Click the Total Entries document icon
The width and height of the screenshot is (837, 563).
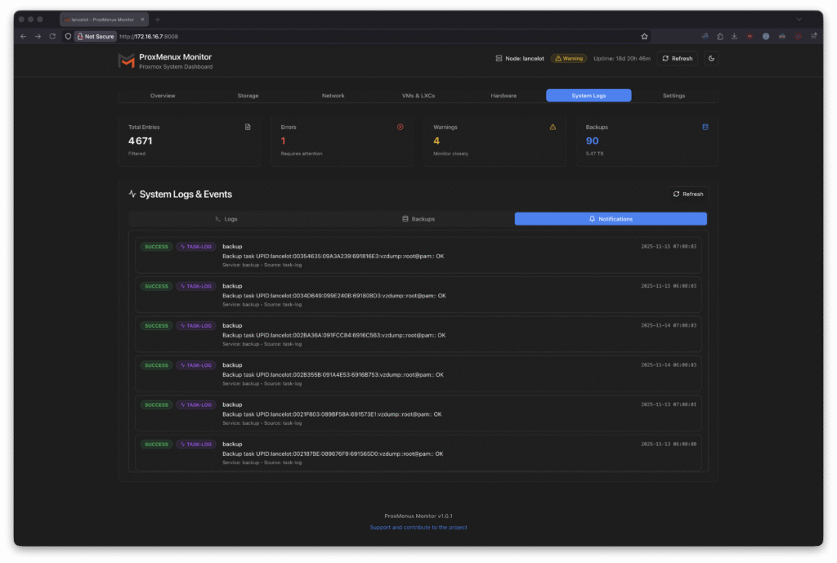pyautogui.click(x=248, y=127)
